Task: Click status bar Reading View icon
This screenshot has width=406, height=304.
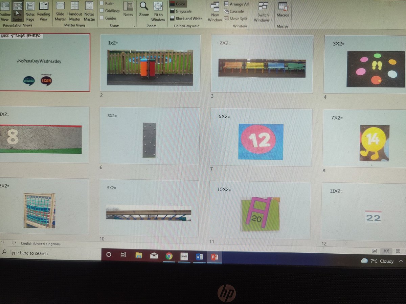Action: click(x=398, y=251)
